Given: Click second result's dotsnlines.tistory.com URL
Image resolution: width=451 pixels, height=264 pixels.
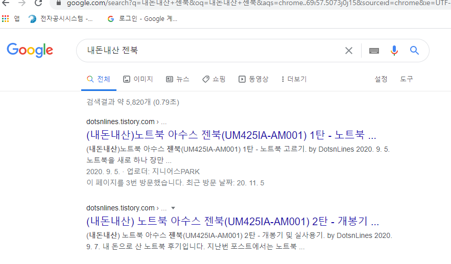Looking at the screenshot, I should pyautogui.click(x=121, y=208).
